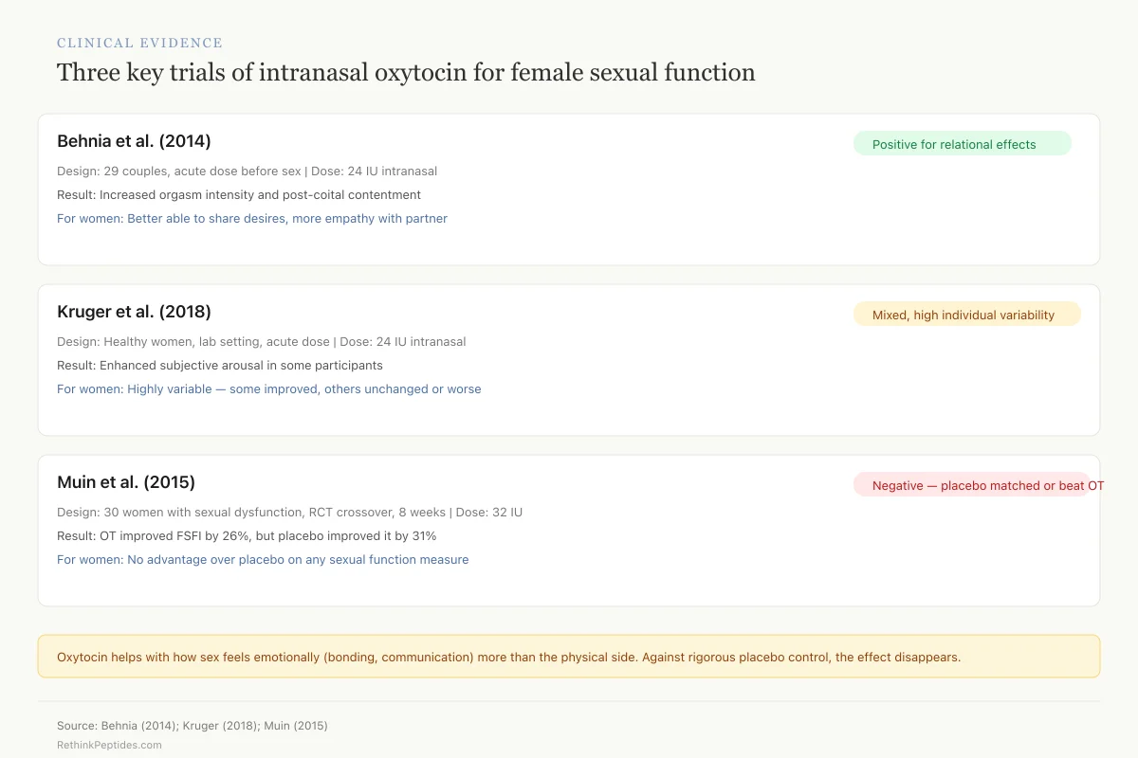Image resolution: width=1138 pixels, height=758 pixels.
Task: Click the yellow summary box about oxytocin
Action: [569, 657]
